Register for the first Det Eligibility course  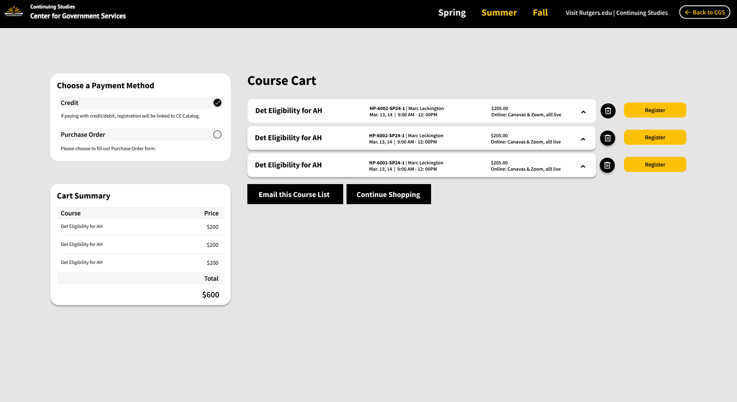point(655,110)
